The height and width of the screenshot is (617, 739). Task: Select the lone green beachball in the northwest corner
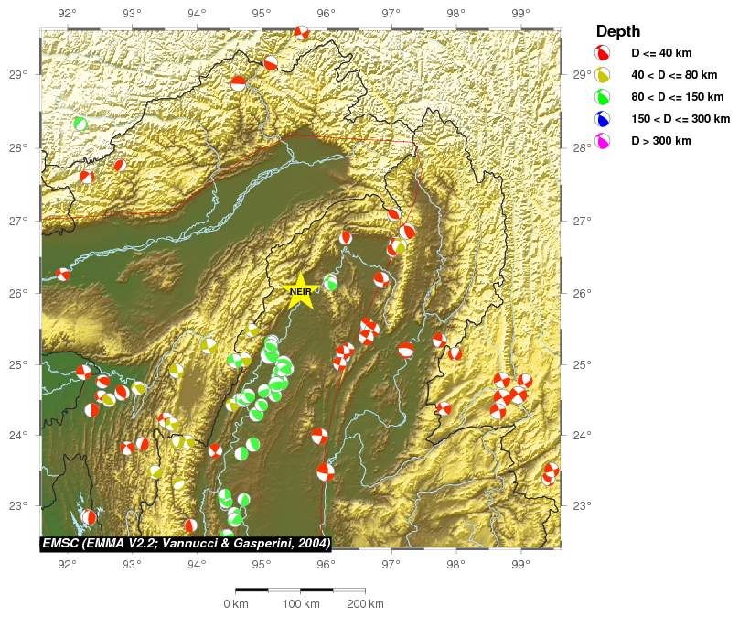(80, 124)
